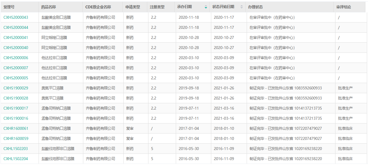Select 齐鲁制药有限公司 in row CXHL1502204

(101, 159)
